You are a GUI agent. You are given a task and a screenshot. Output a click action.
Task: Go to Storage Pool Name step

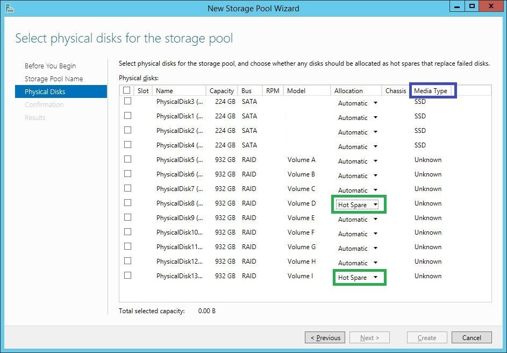click(54, 79)
